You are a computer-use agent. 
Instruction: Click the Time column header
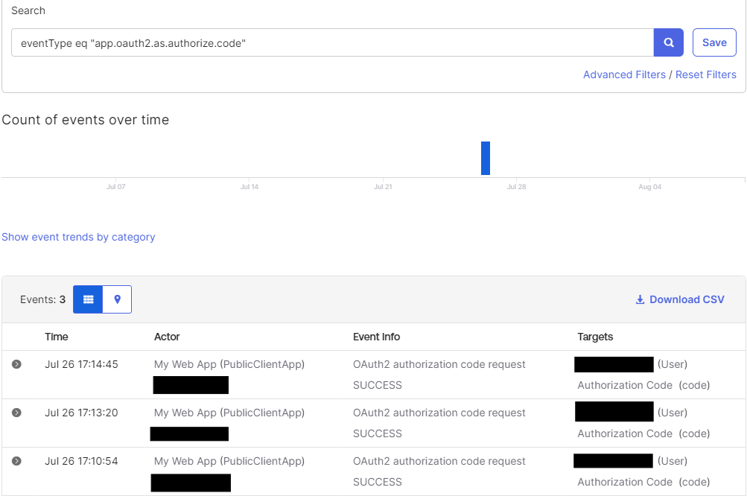coord(57,337)
